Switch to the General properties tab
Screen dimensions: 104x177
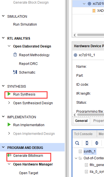click(81, 121)
